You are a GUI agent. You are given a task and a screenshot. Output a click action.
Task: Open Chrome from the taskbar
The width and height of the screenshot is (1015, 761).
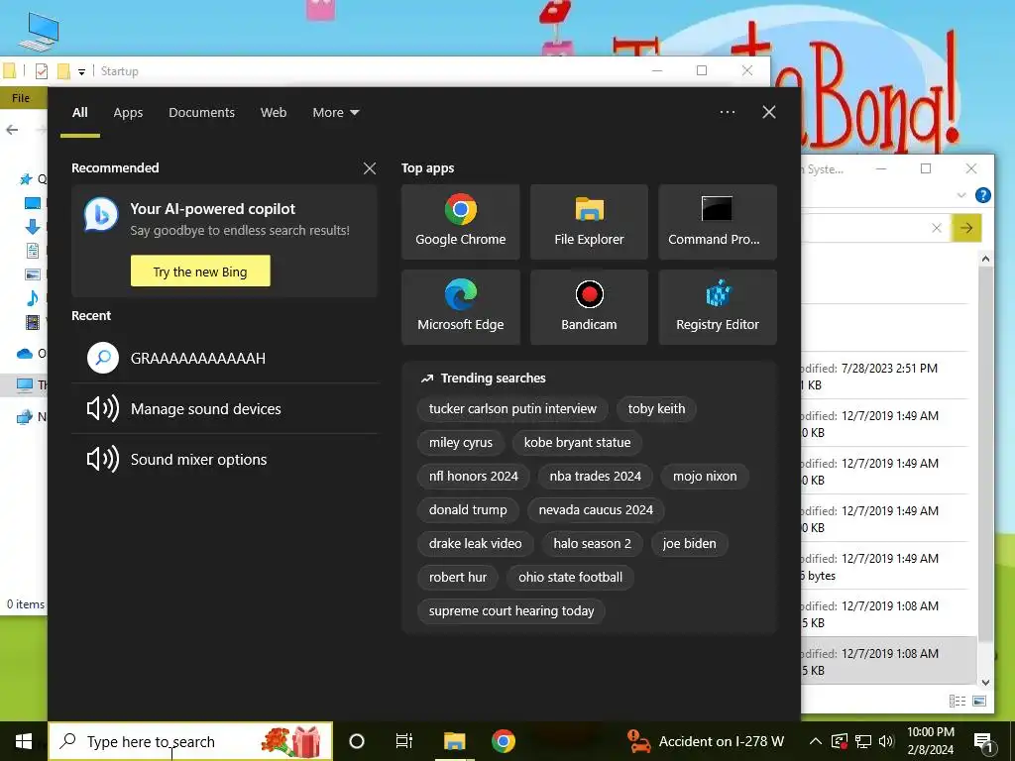(503, 741)
